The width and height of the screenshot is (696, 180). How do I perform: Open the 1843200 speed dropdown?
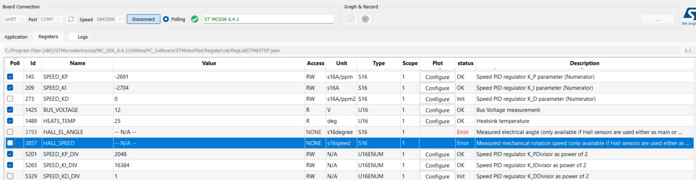coord(109,19)
